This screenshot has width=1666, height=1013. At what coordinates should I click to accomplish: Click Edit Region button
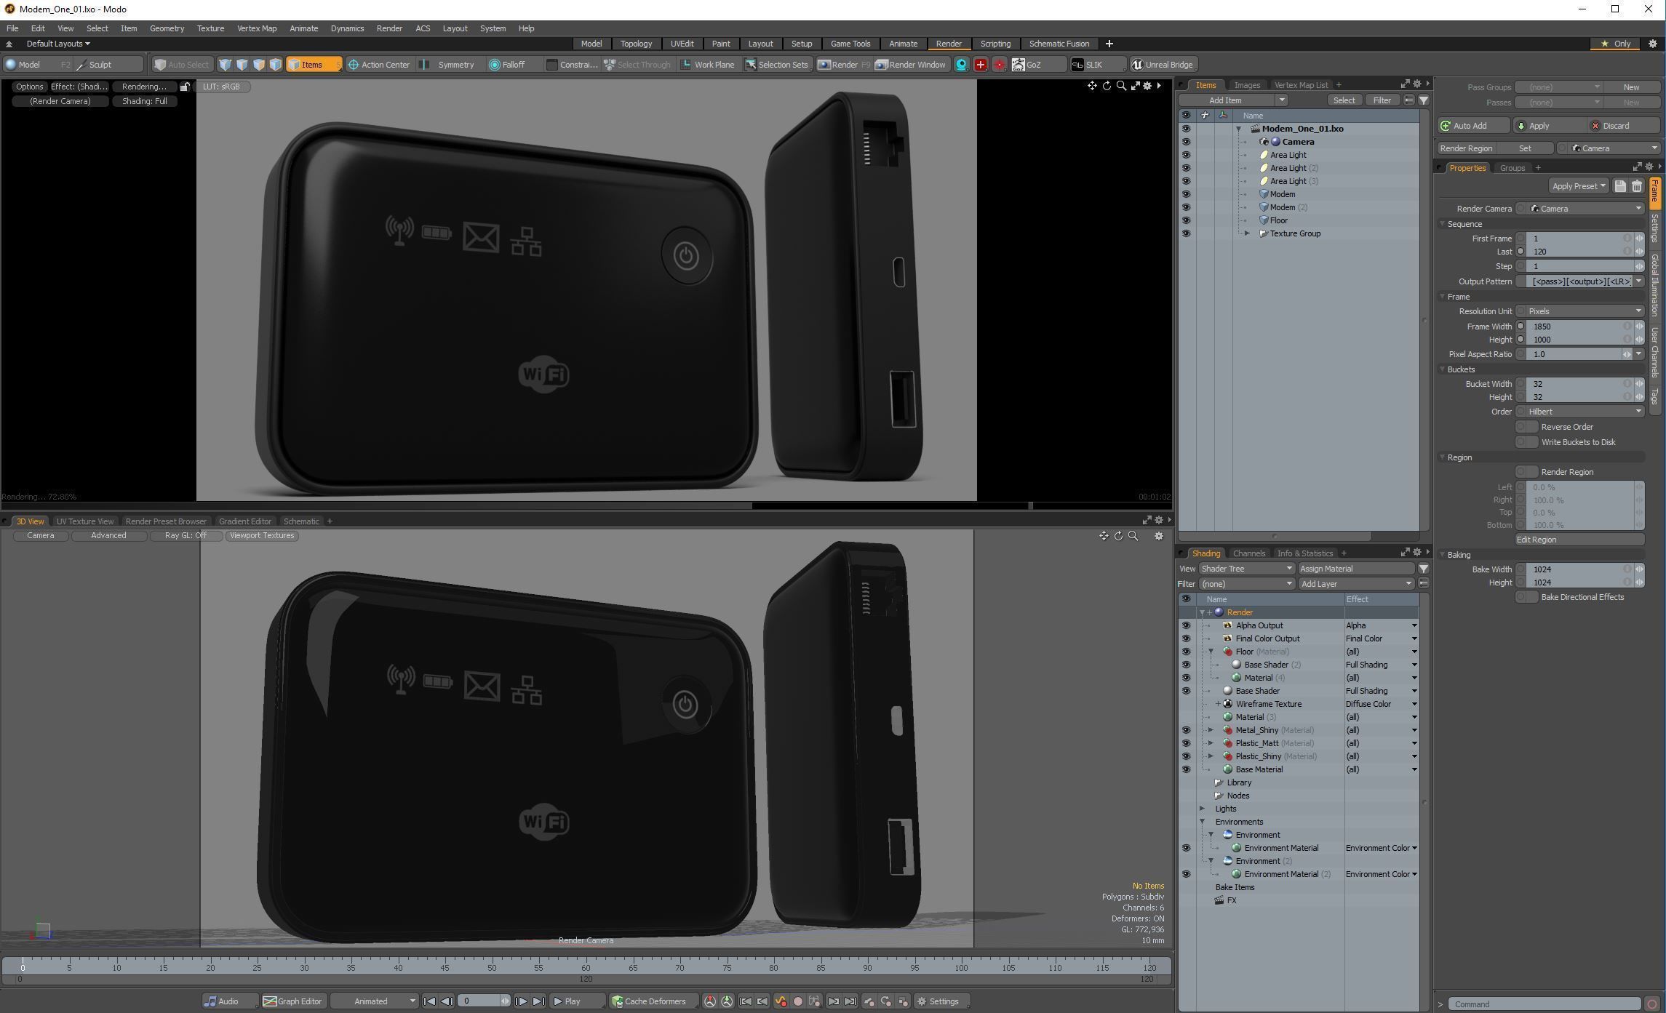tap(1579, 540)
